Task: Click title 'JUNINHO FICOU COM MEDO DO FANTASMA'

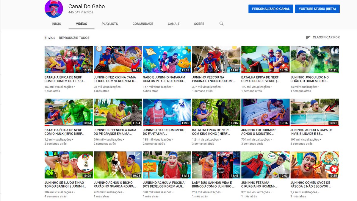Action: (x=164, y=132)
